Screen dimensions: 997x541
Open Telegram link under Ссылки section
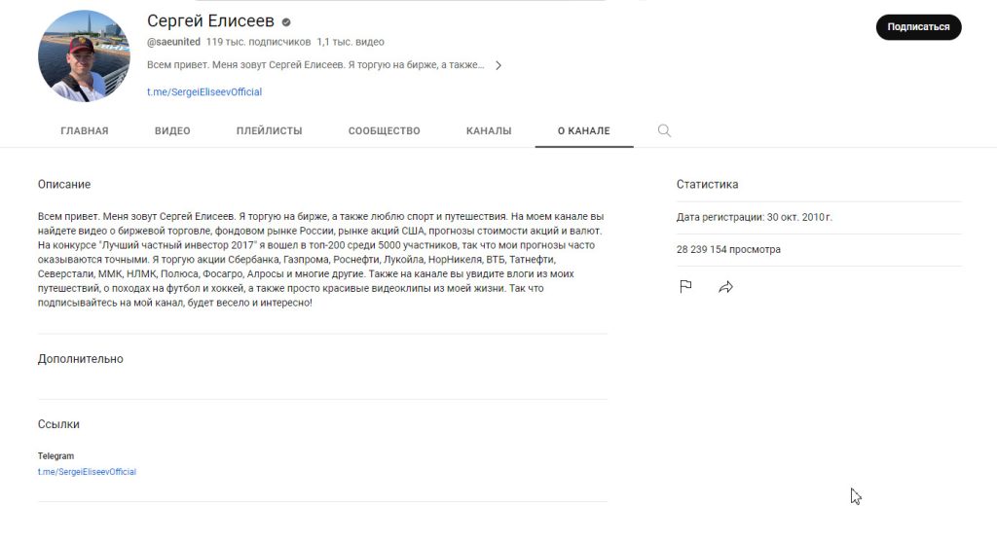pyautogui.click(x=87, y=472)
